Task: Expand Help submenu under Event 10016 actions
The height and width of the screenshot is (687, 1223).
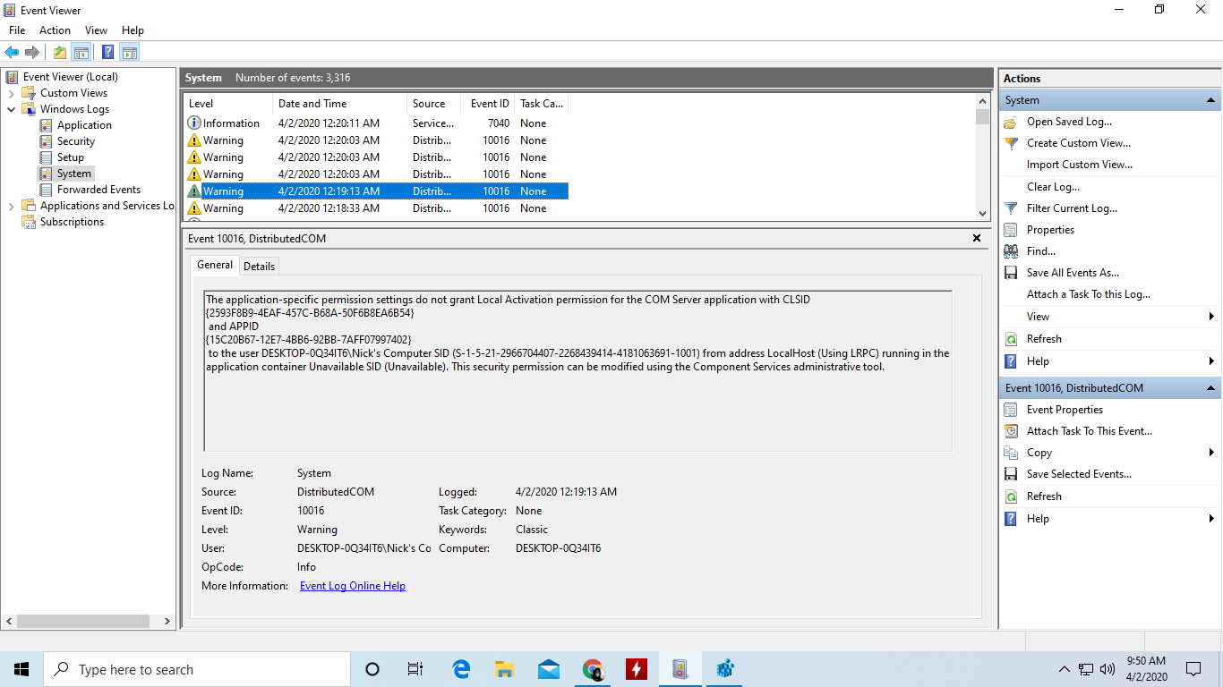Action: 1210,519
